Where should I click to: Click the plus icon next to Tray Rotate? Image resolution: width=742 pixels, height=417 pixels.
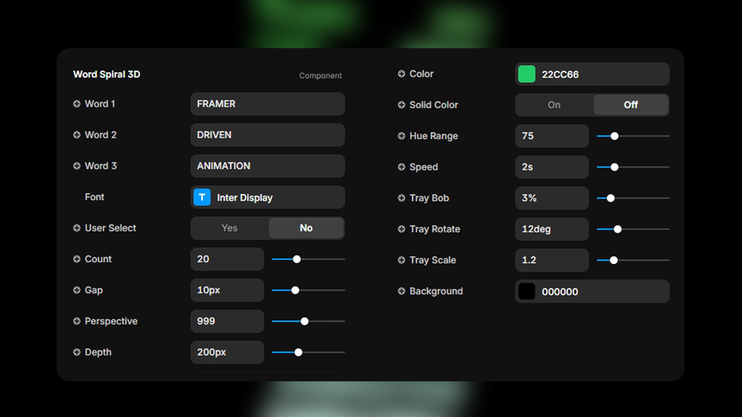(401, 229)
